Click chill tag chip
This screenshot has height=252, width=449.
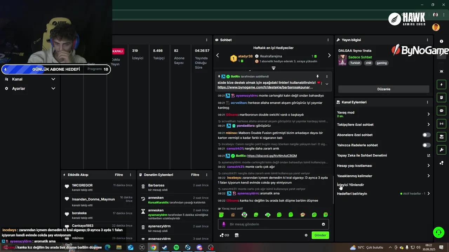(368, 63)
